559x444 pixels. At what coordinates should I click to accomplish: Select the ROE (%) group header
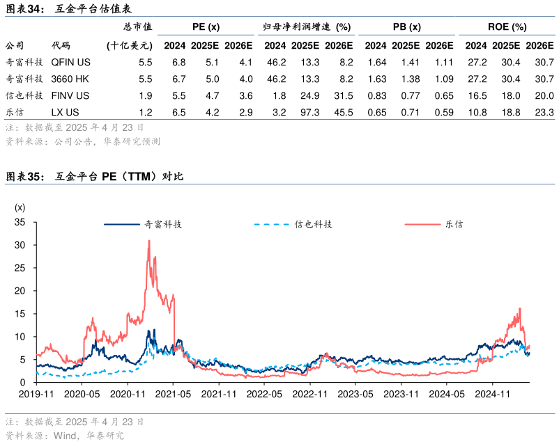coord(507,26)
